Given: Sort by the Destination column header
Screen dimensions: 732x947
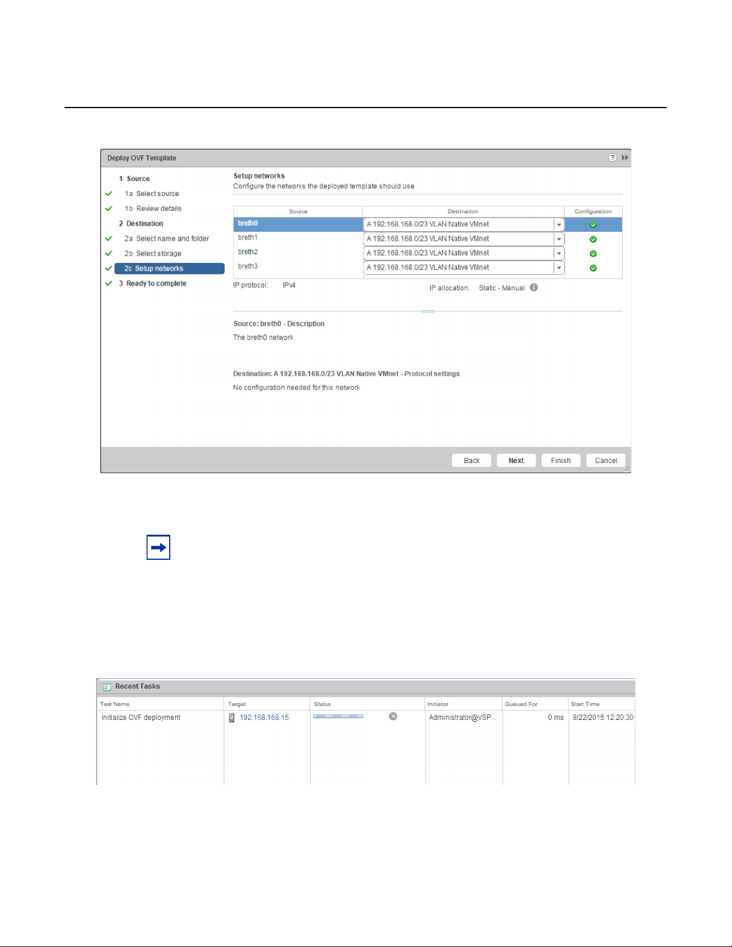Looking at the screenshot, I should point(463,212).
